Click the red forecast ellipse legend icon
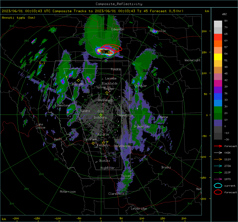Viewport: 238px width, 222px height. click(218, 192)
